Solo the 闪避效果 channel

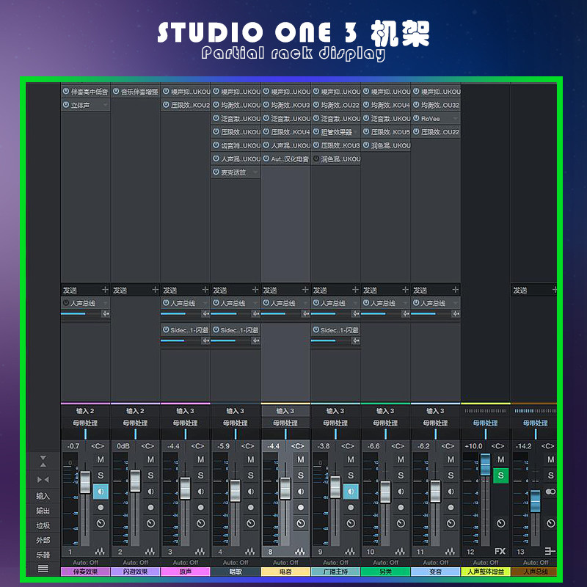pos(150,475)
